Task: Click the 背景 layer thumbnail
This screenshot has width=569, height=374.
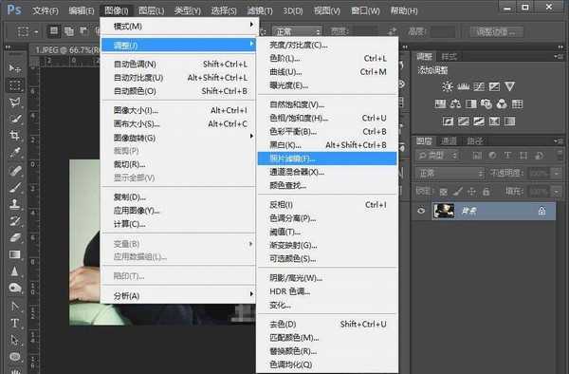Action: click(x=444, y=211)
